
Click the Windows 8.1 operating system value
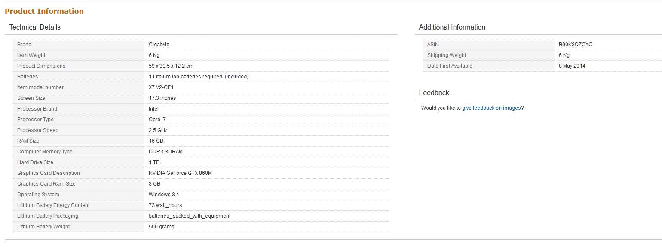tap(164, 195)
